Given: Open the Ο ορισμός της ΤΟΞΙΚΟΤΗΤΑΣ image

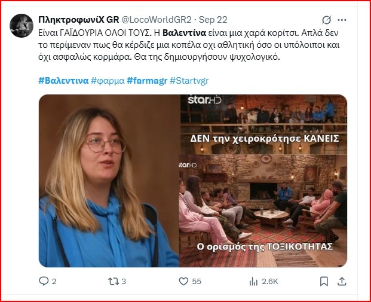Looking at the screenshot, I should point(263,211).
